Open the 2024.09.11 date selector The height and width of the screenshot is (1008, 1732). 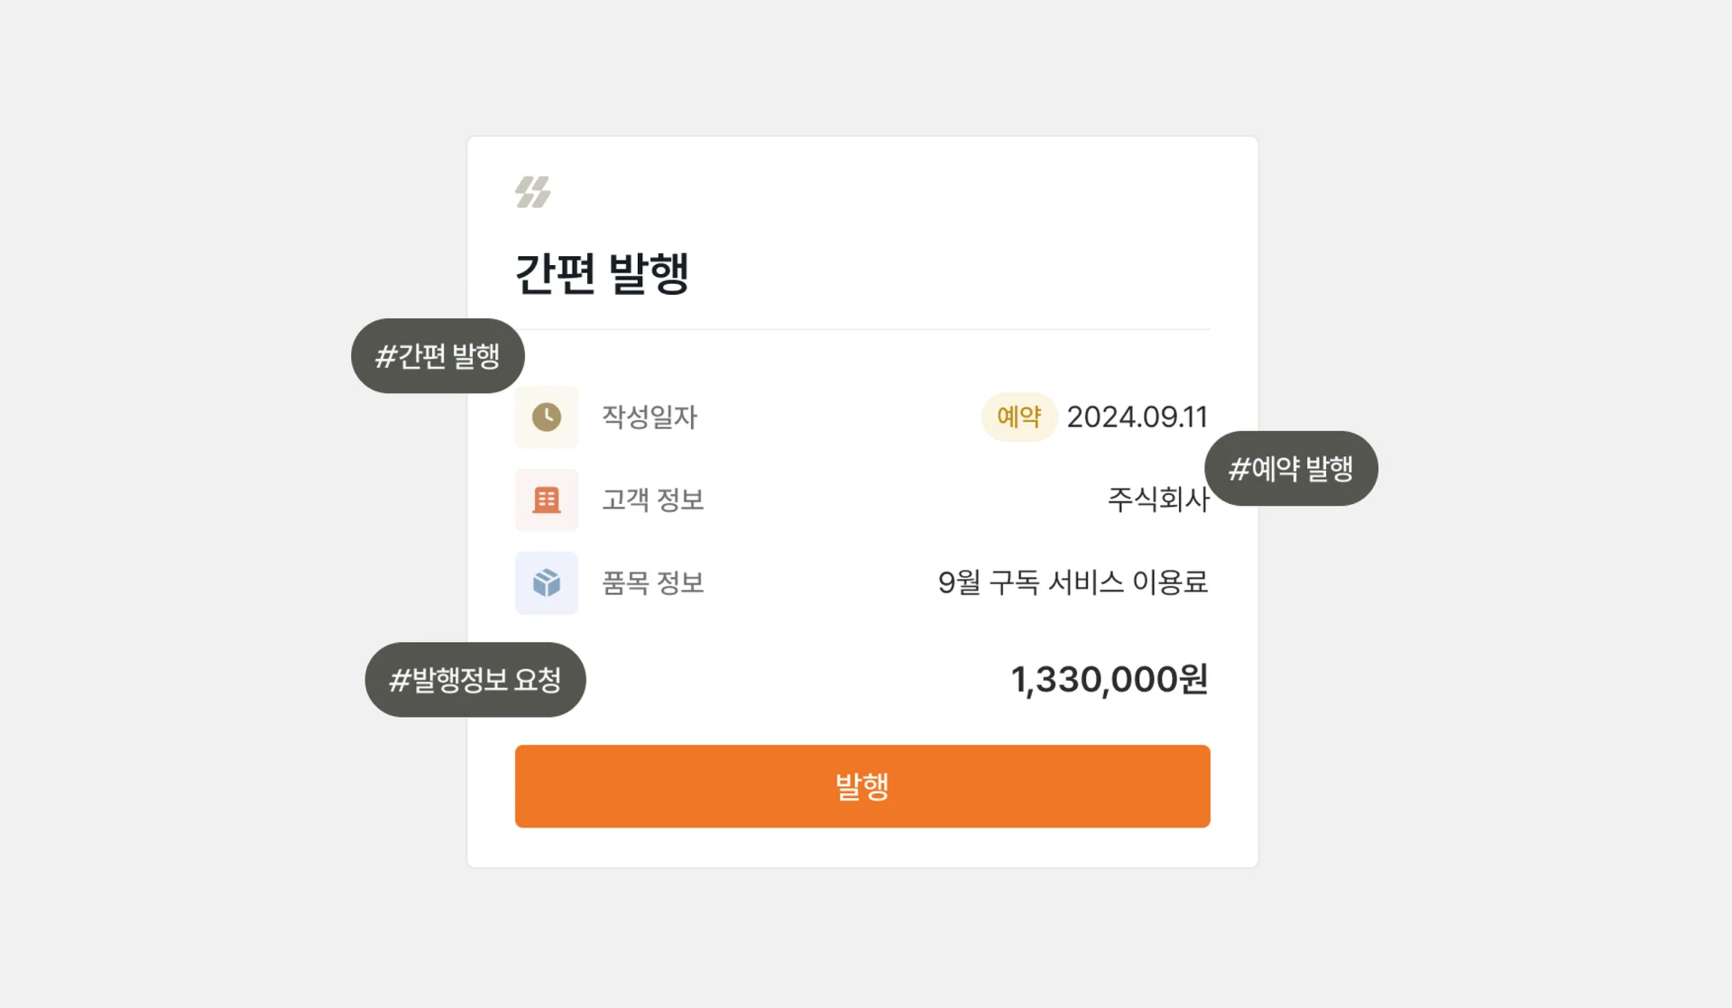pyautogui.click(x=1138, y=417)
